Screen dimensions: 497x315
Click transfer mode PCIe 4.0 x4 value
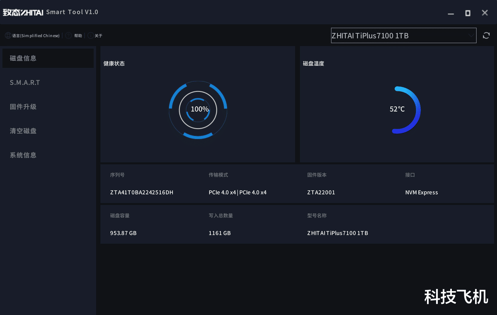[238, 193]
